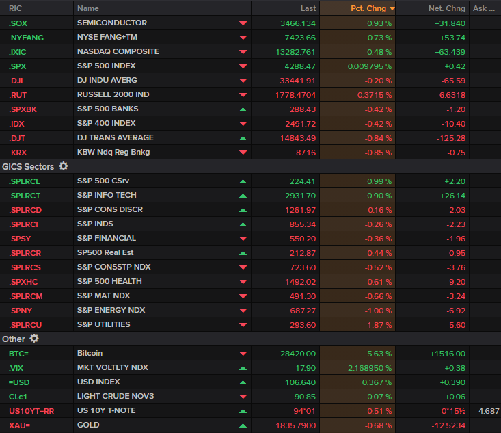
Task: Click the down arrow in the S&P FINANCIAL row
Action: coord(243,239)
